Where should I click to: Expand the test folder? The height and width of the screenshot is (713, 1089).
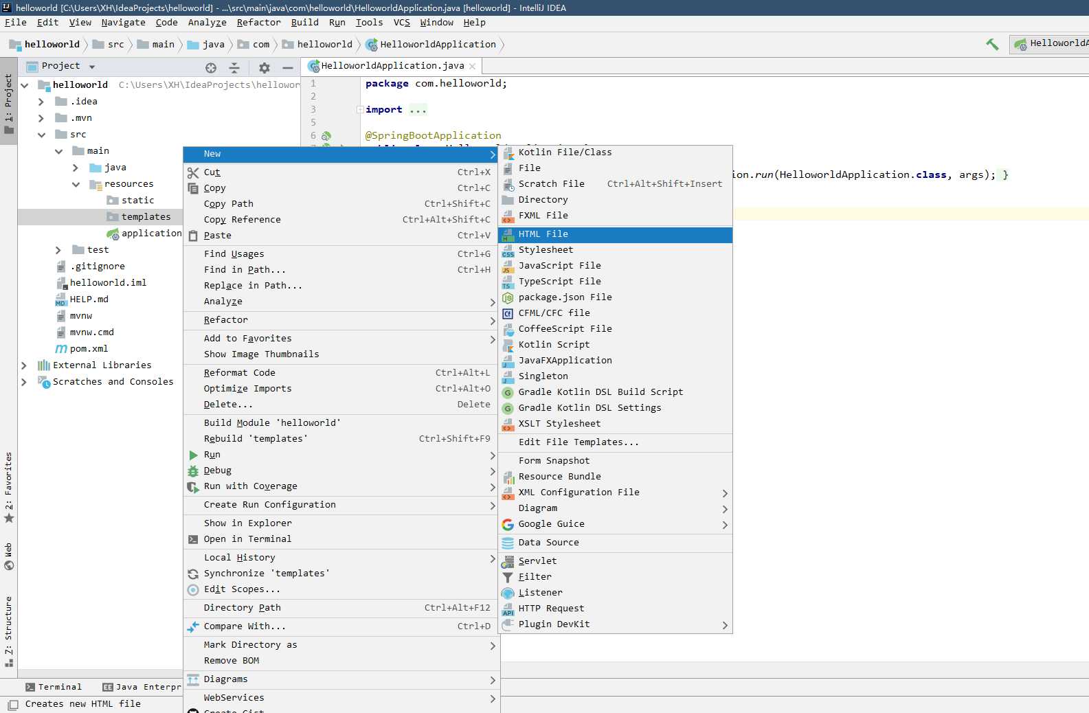pos(58,250)
